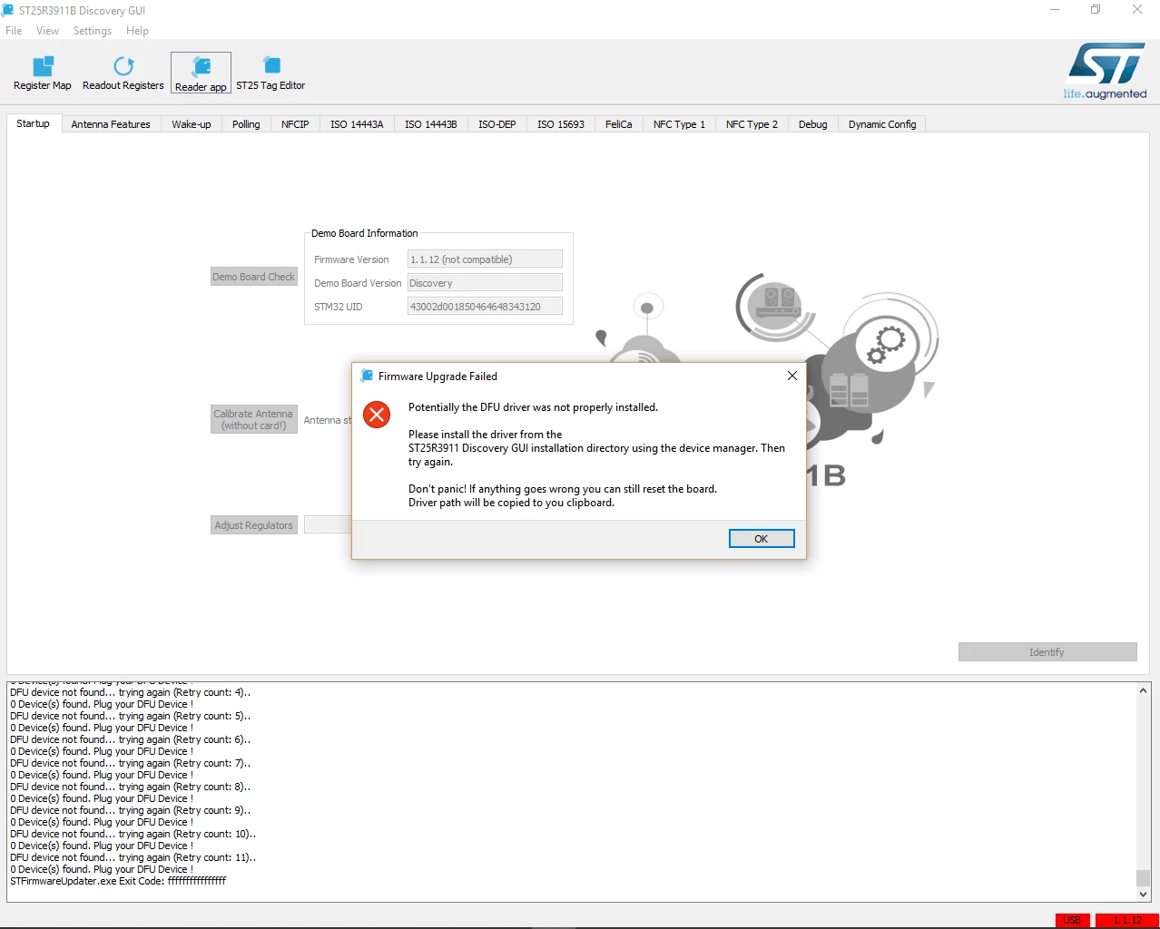Click the Readout Registers icon
The image size is (1160, 929).
123,66
